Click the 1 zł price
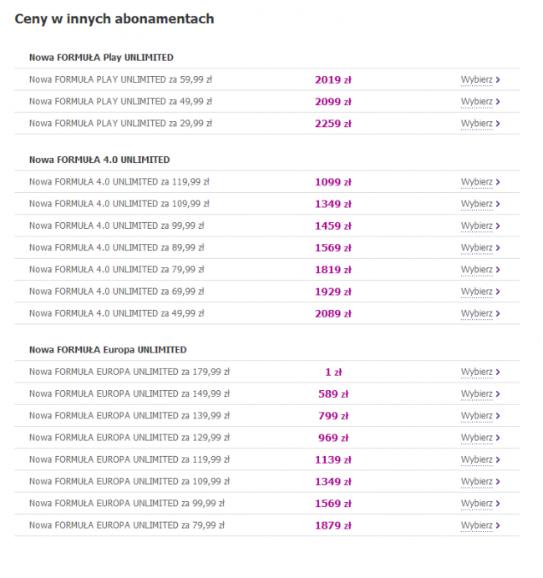This screenshot has width=543, height=578. click(333, 373)
